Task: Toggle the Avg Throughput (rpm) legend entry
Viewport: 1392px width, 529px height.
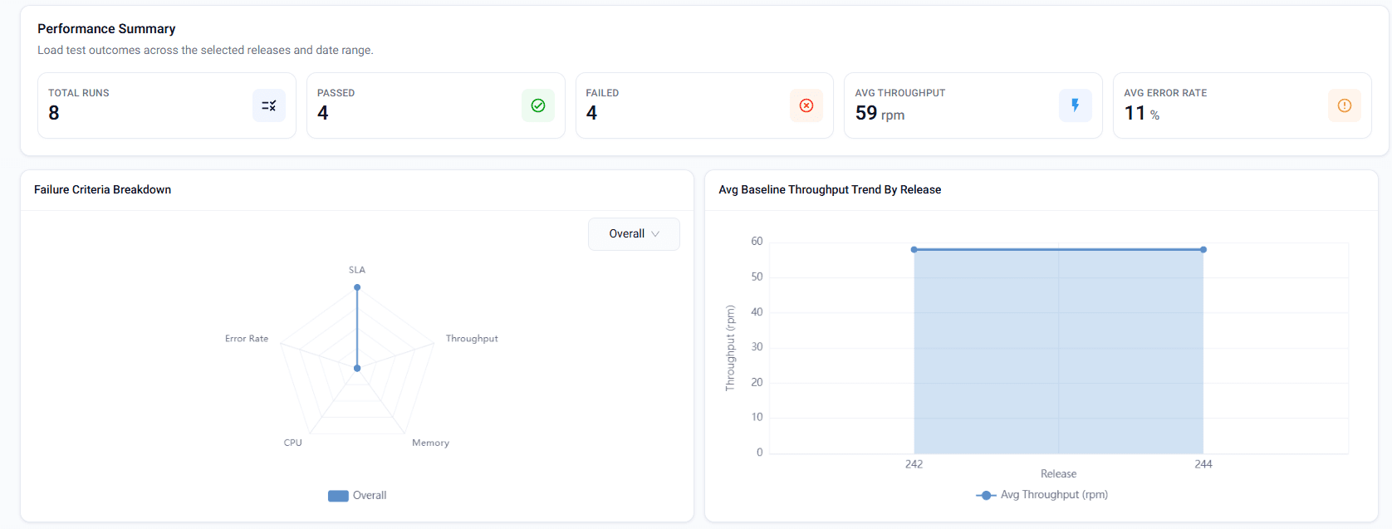Action: click(x=1042, y=495)
